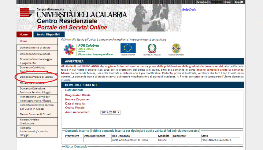Click the Status Domanda section title

tap(76, 146)
